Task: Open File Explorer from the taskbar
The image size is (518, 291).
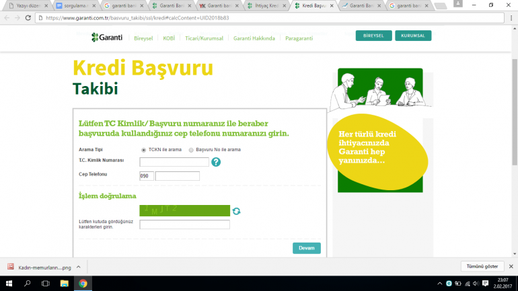Action: pyautogui.click(x=64, y=284)
